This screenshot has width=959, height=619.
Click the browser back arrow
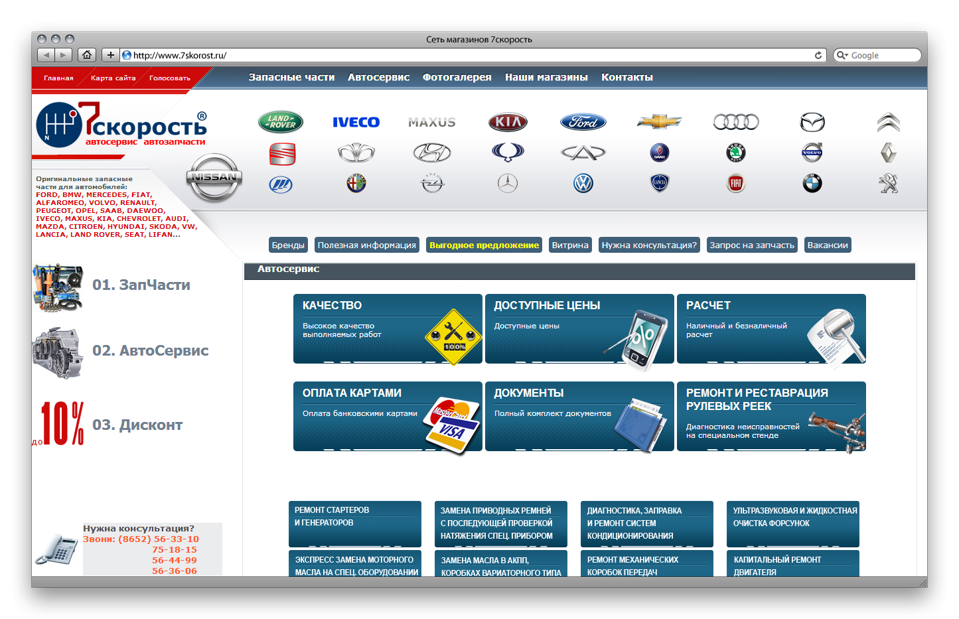point(46,55)
